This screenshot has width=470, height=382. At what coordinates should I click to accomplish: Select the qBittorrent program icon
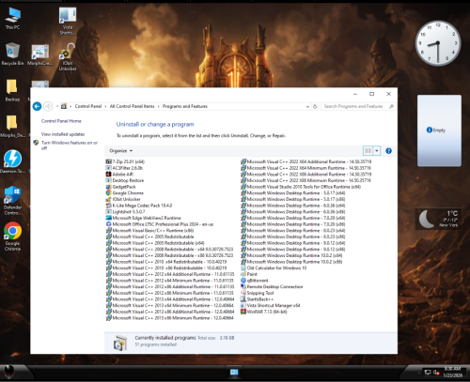[x=243, y=281]
